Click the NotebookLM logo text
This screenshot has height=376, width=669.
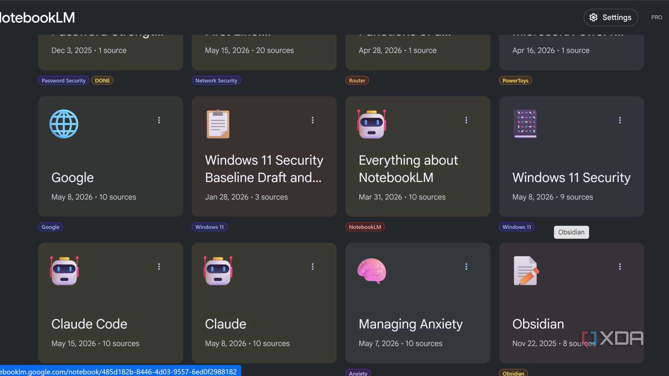click(37, 17)
